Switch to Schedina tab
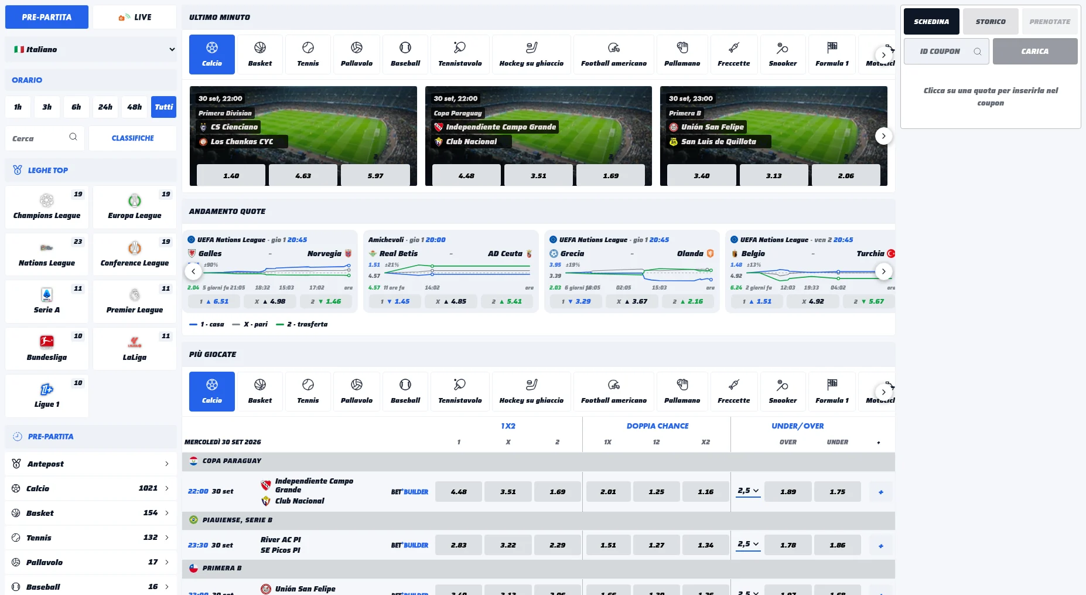This screenshot has width=1086, height=595. pyautogui.click(x=931, y=22)
